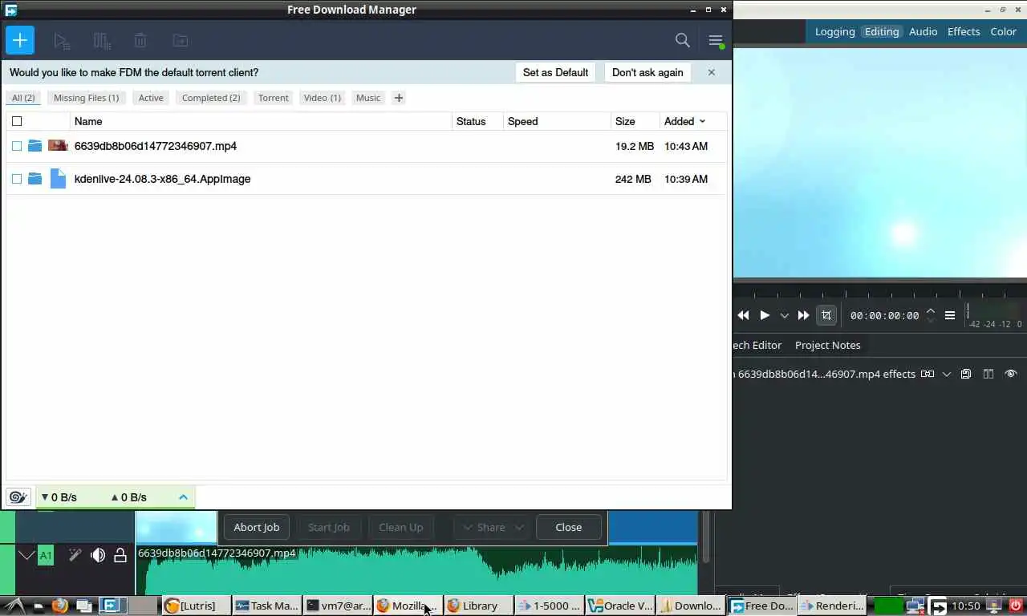Select the Active filter
Image resolution: width=1027 pixels, height=616 pixels.
click(x=151, y=98)
